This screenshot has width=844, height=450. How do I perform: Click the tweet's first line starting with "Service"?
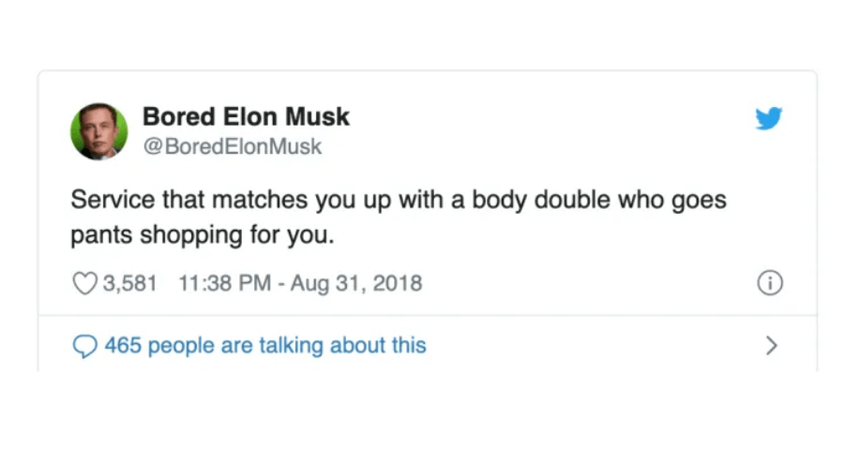coord(399,200)
